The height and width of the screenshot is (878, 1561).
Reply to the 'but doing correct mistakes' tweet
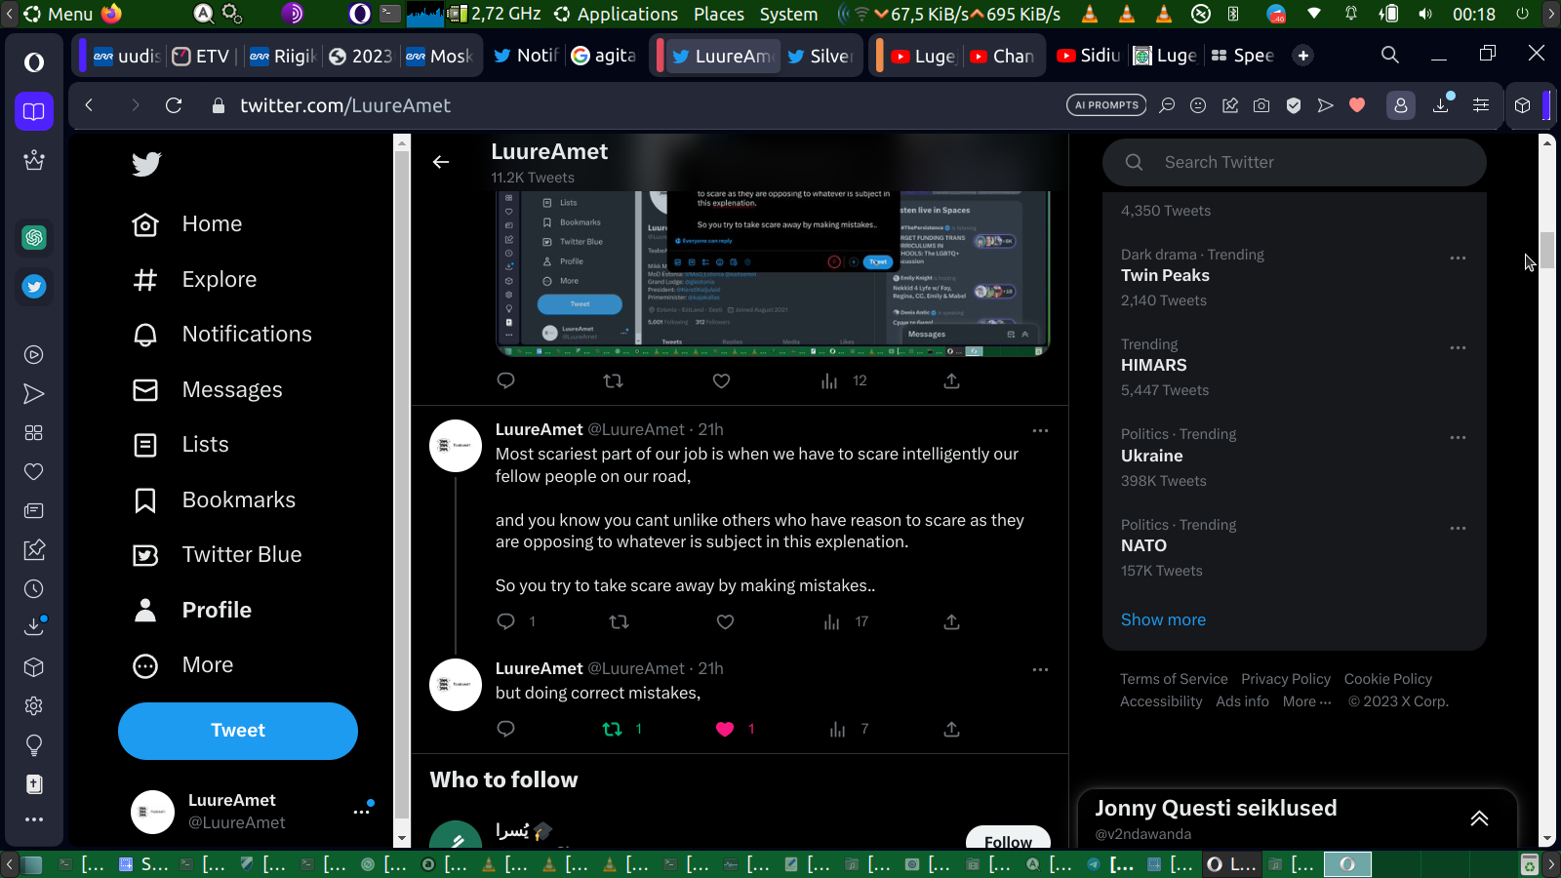click(x=505, y=729)
